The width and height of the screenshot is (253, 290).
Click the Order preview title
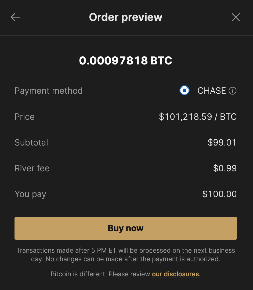tap(126, 17)
